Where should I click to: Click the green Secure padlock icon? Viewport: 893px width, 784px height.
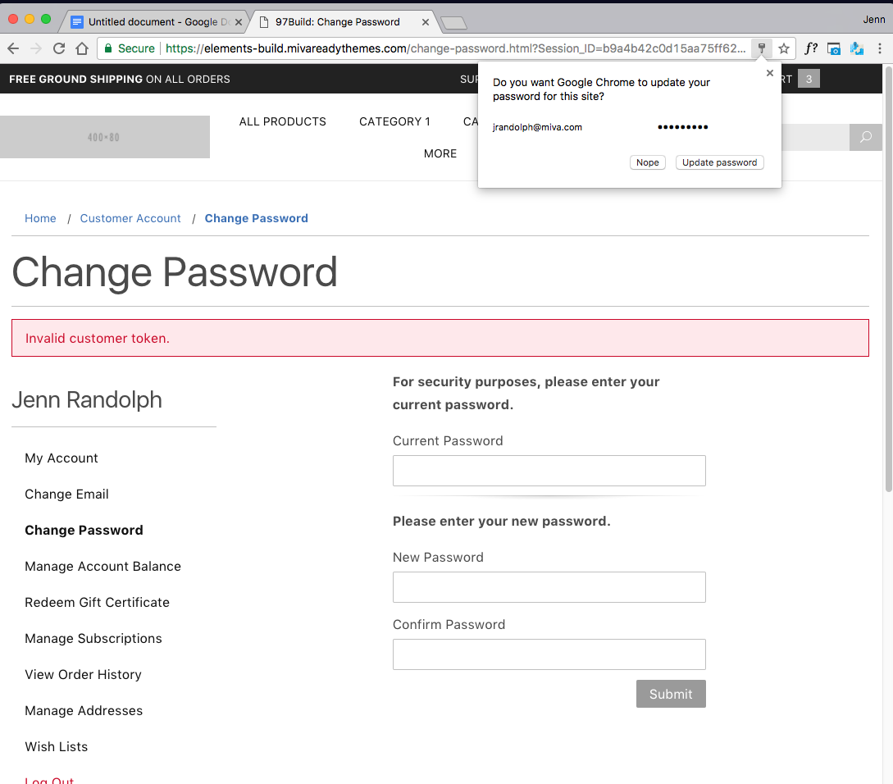108,48
